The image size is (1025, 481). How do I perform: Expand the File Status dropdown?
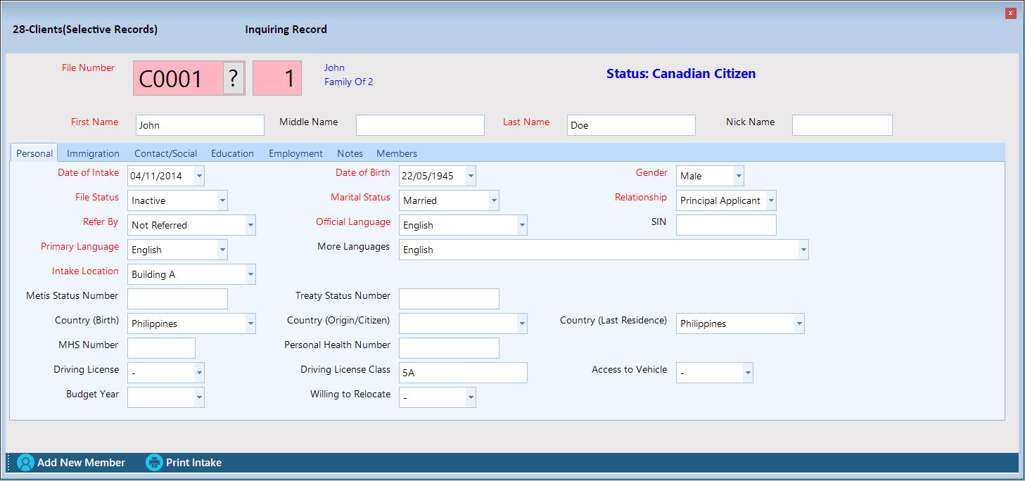coord(222,200)
